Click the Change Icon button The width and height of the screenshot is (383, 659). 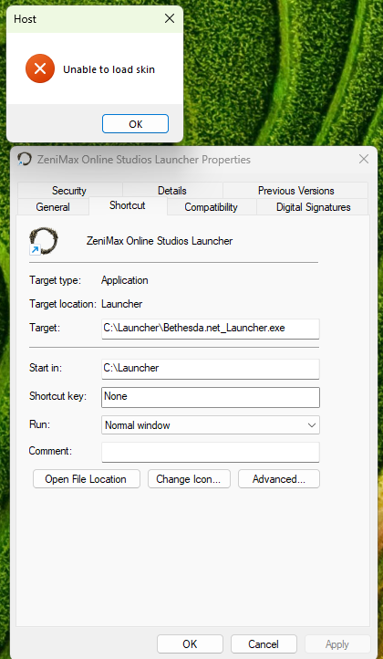point(189,479)
